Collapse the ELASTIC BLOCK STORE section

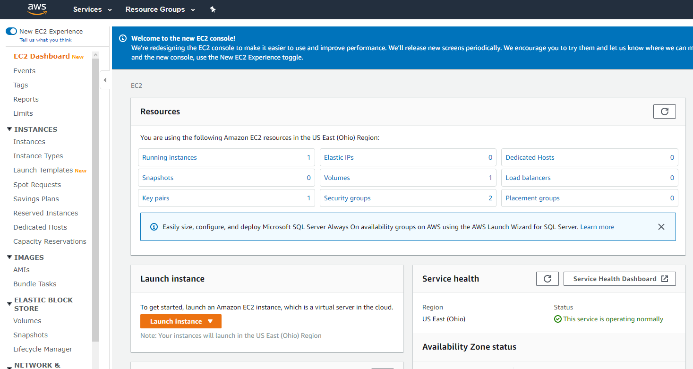[x=9, y=304]
